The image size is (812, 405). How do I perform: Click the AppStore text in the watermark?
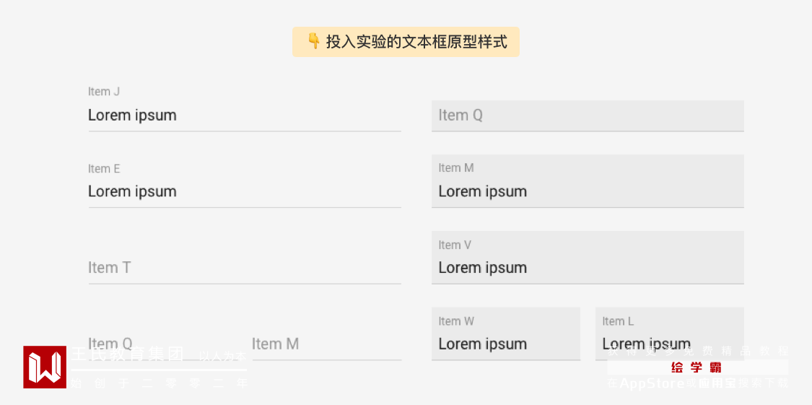652,383
